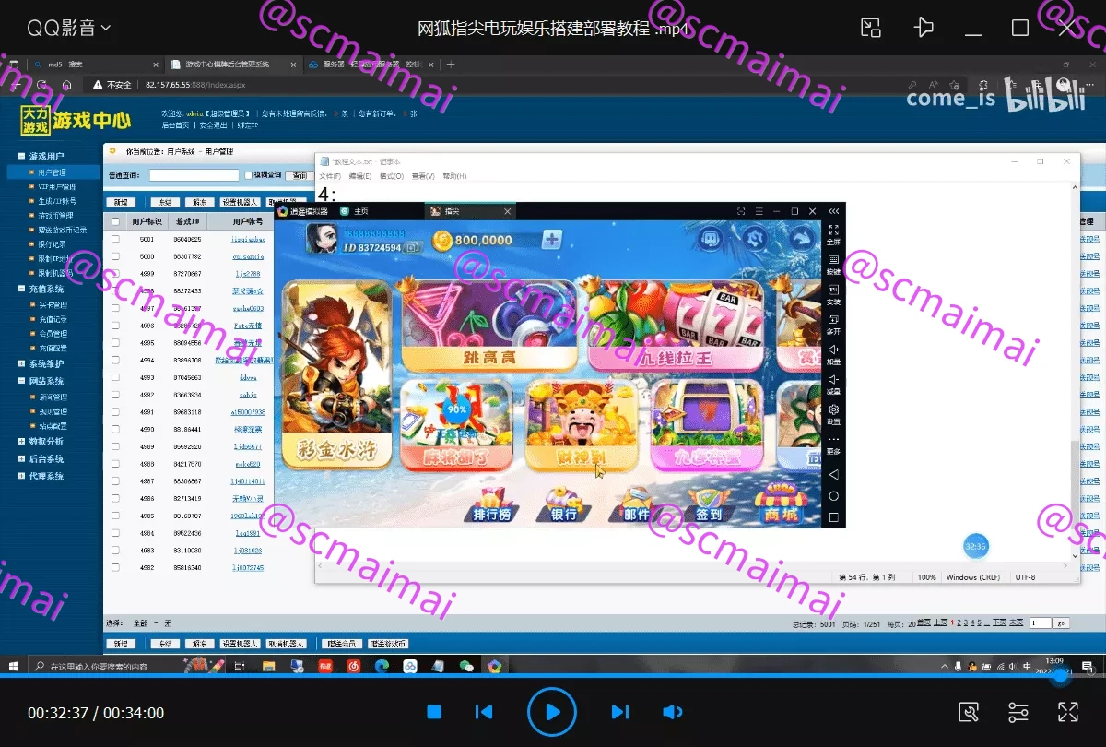Enter full screen in QQ影音
Image resolution: width=1106 pixels, height=747 pixels.
point(1067,712)
